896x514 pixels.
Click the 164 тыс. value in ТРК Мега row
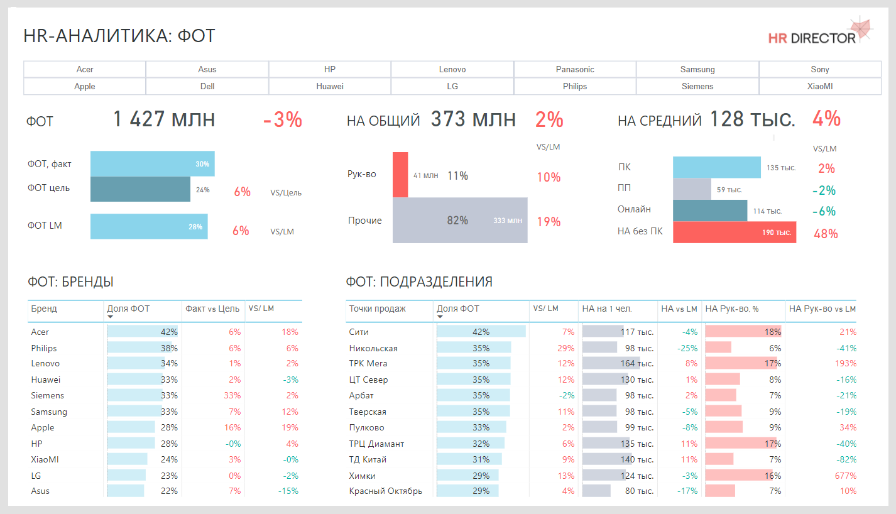coord(637,363)
